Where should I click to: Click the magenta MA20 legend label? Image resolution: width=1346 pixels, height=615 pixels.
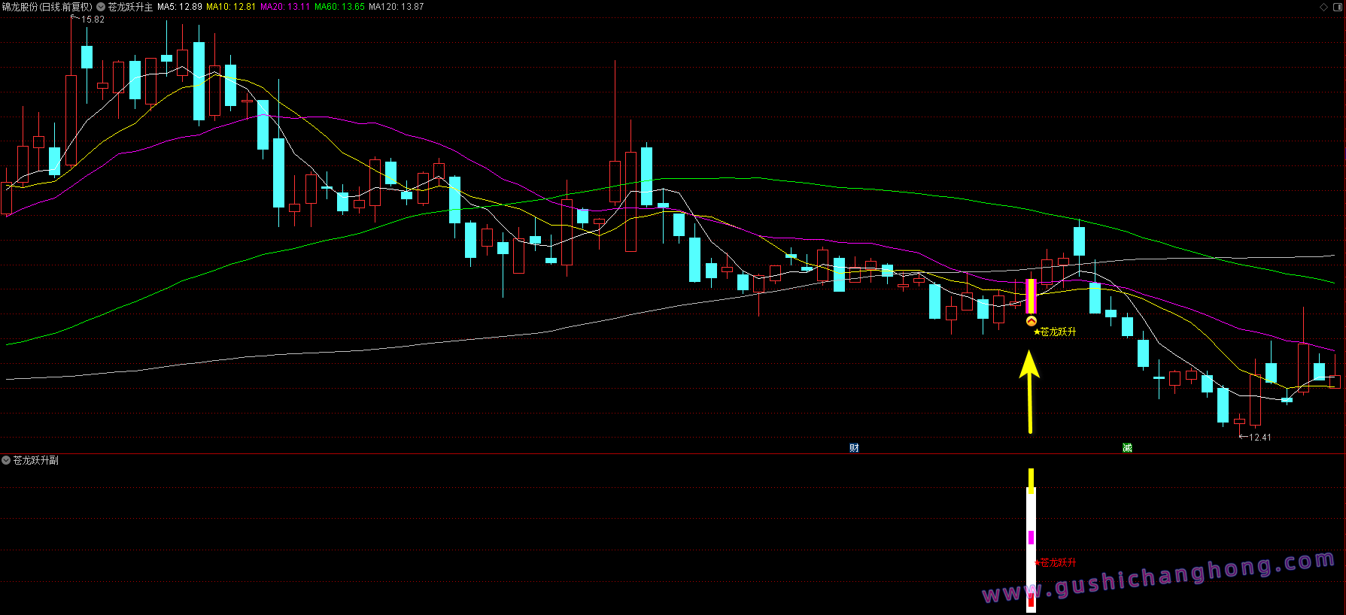click(285, 7)
